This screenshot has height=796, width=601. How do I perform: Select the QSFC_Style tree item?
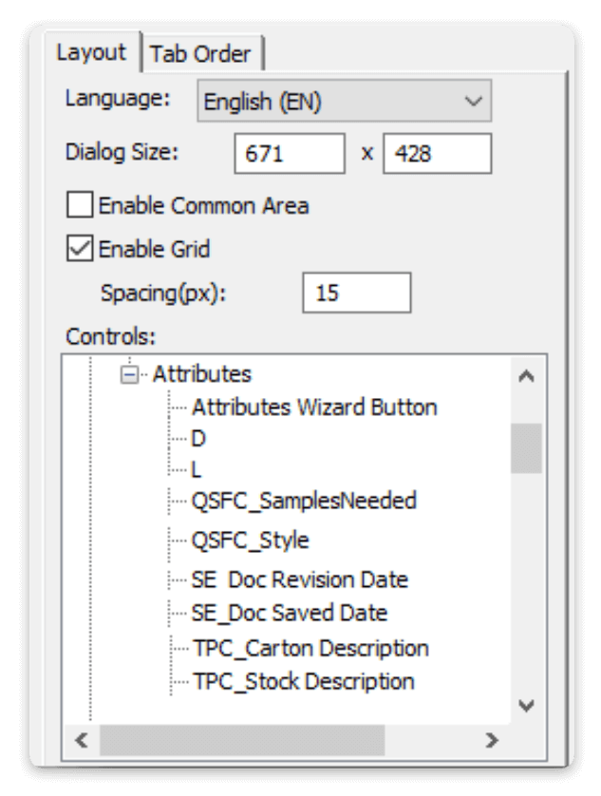click(x=251, y=540)
